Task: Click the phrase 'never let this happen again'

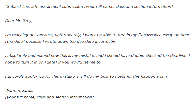Action: (x=141, y=76)
